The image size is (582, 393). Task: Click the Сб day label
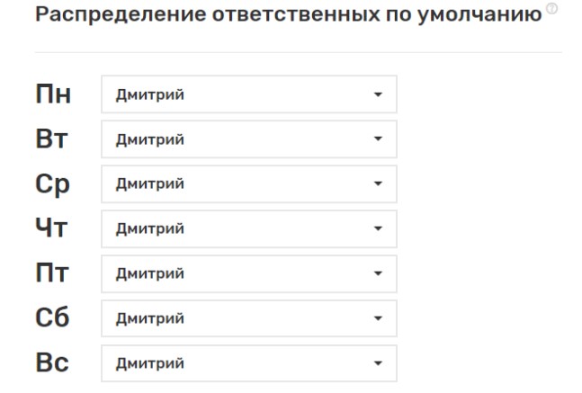coord(52,319)
